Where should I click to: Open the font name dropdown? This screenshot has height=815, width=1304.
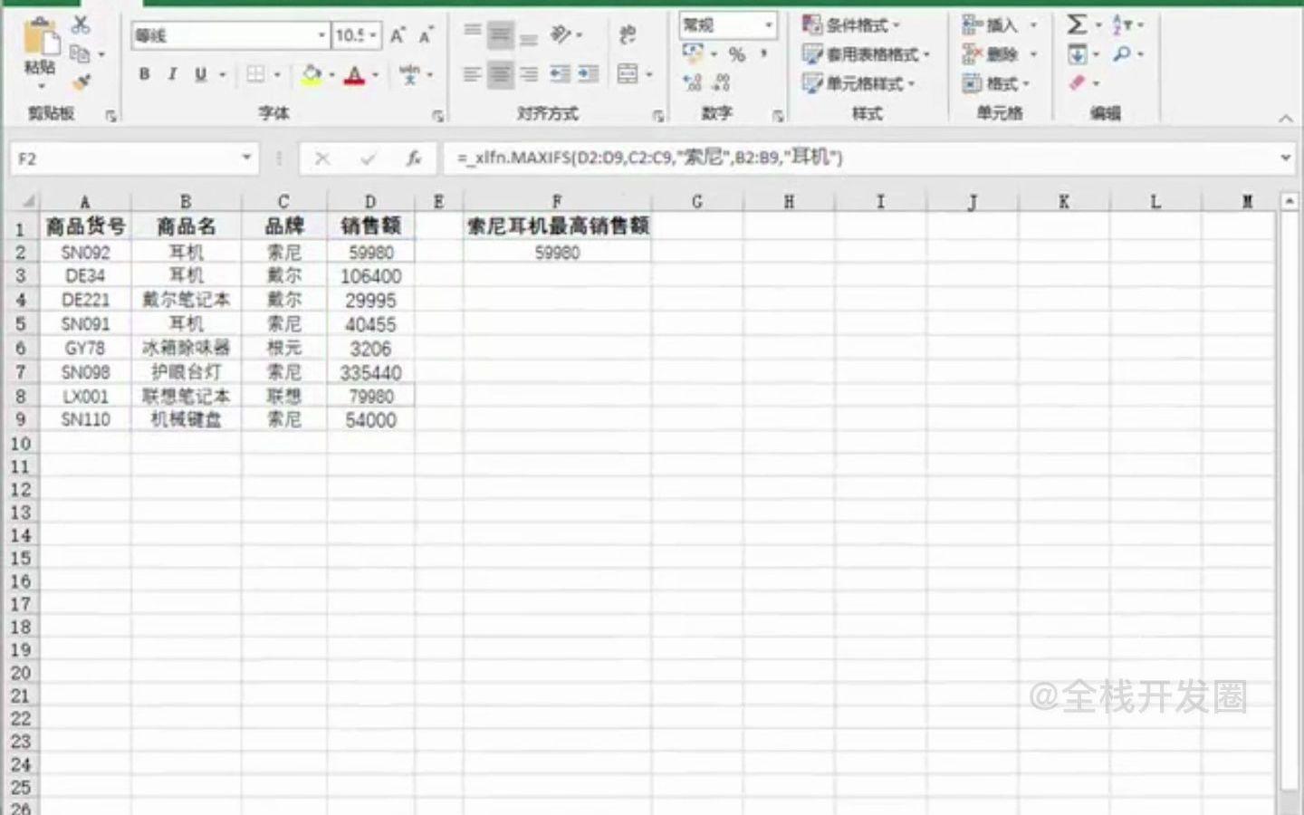pos(321,35)
